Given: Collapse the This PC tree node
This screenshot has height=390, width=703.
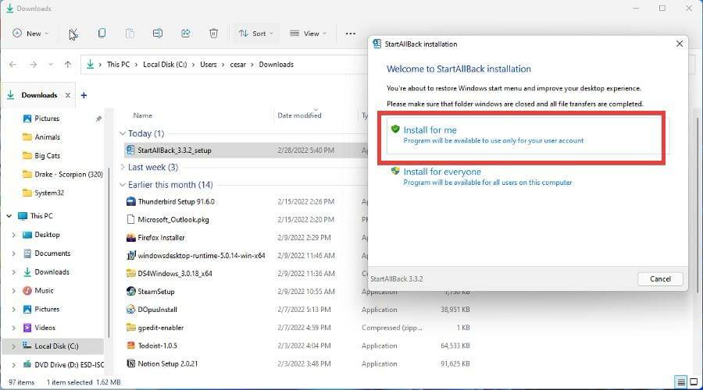Looking at the screenshot, I should pos(9,216).
